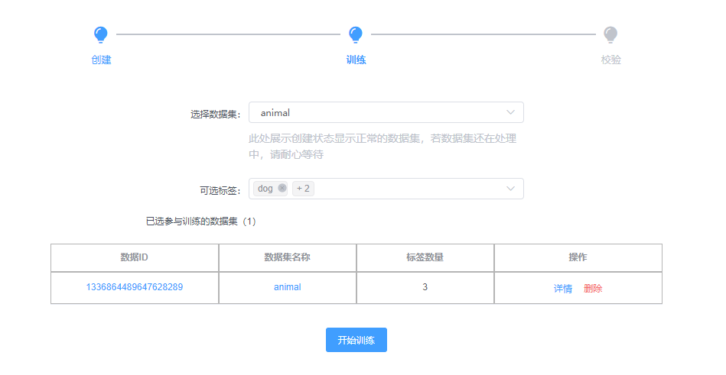Click the 标签数量 column header

tap(425, 257)
